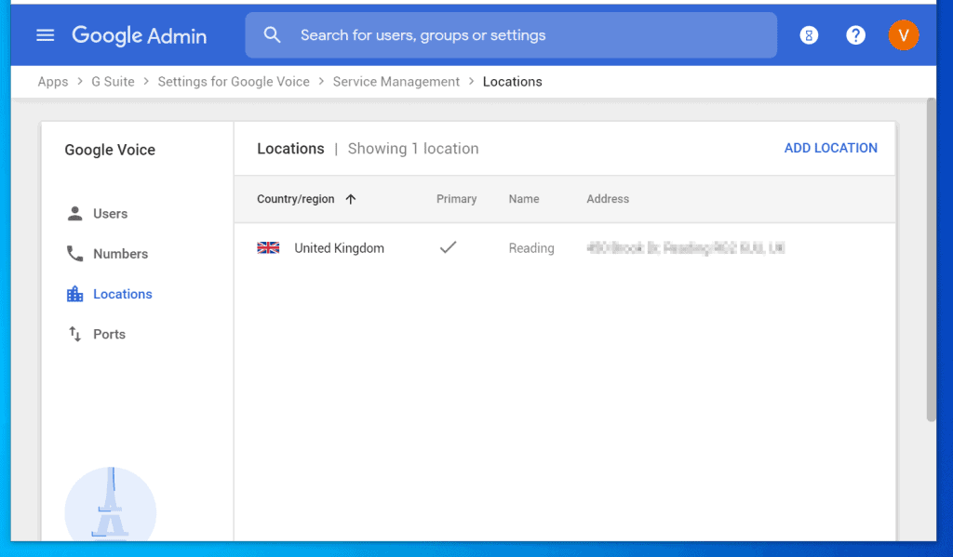
Task: Click the Google Admin logo
Action: tap(140, 36)
